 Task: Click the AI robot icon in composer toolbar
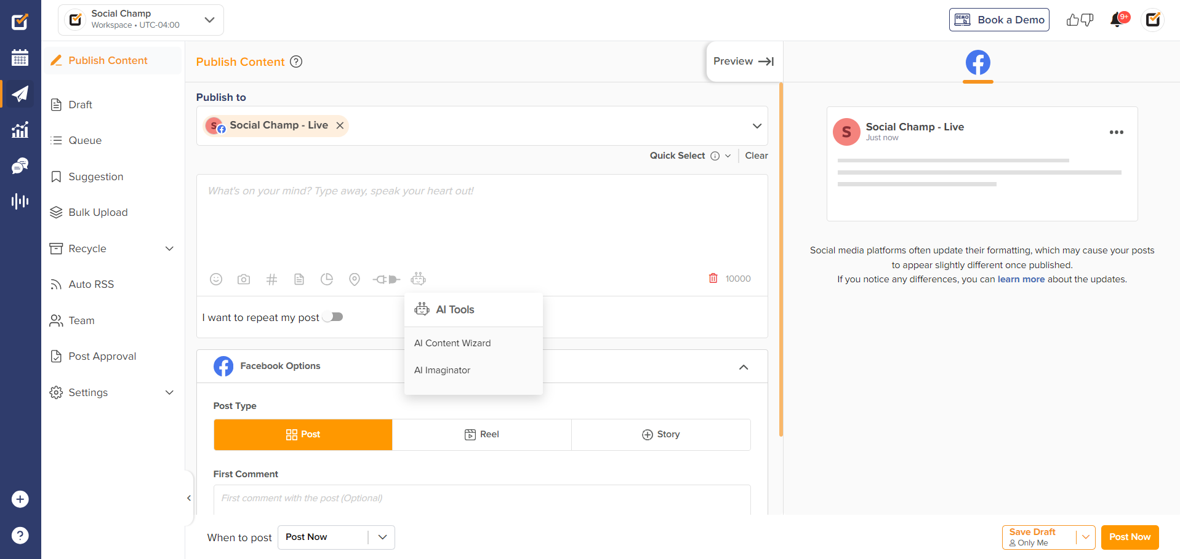tap(419, 279)
